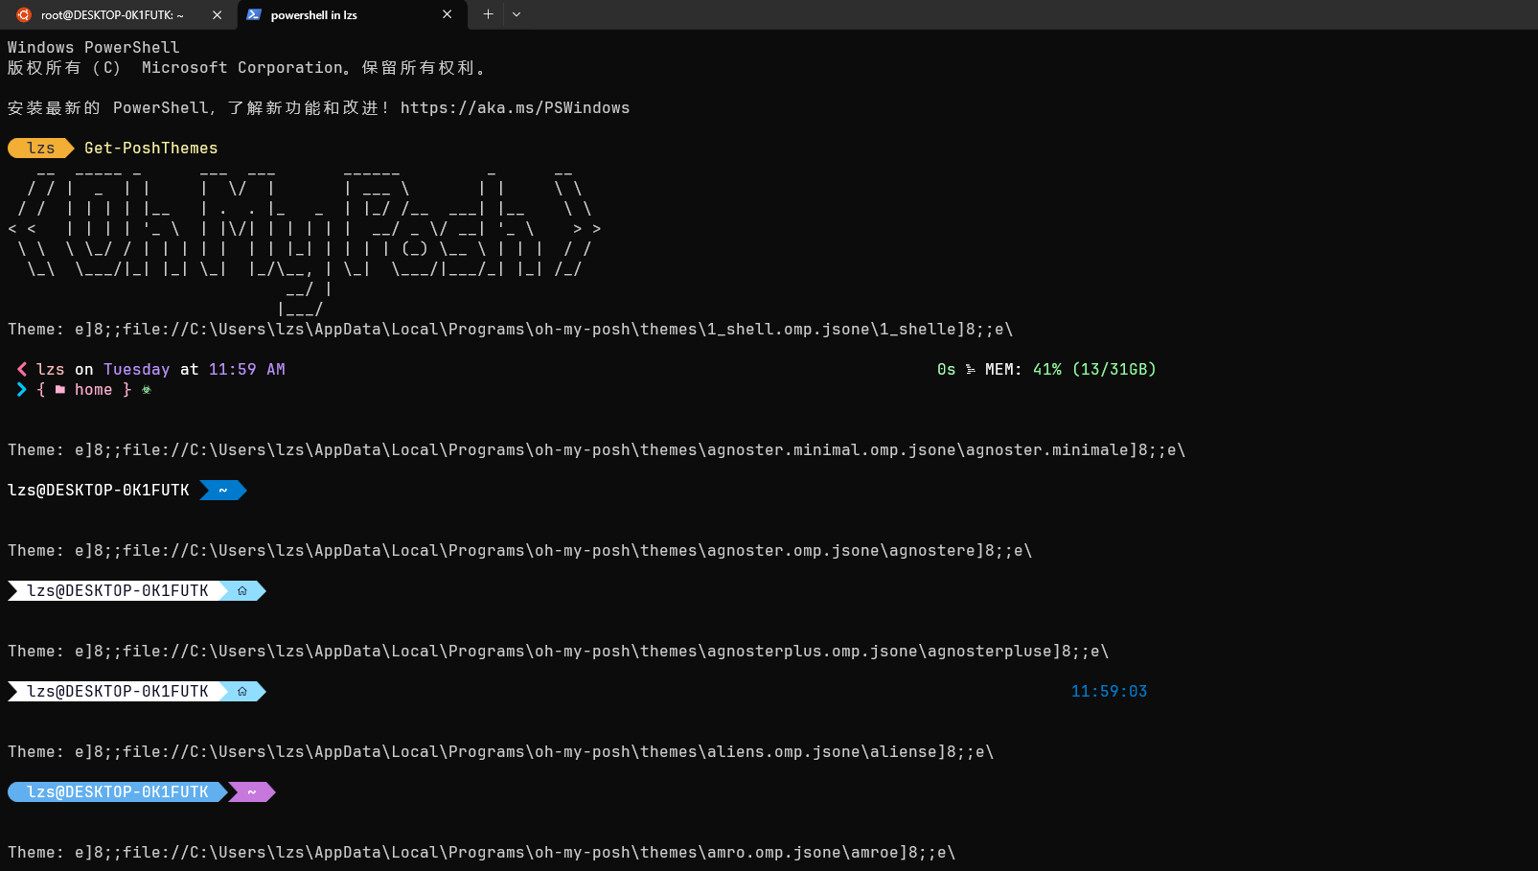Click the PowerShell icon on second tab
Screen dimensions: 1538x871
pyautogui.click(x=254, y=14)
